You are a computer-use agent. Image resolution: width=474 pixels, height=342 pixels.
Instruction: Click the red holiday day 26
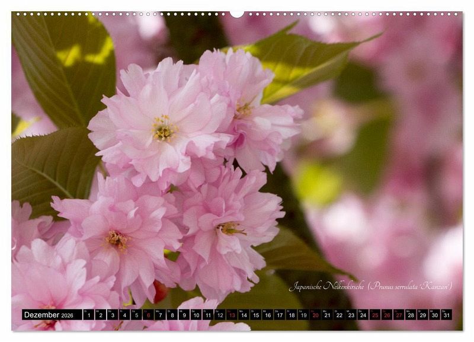pyautogui.click(x=386, y=315)
